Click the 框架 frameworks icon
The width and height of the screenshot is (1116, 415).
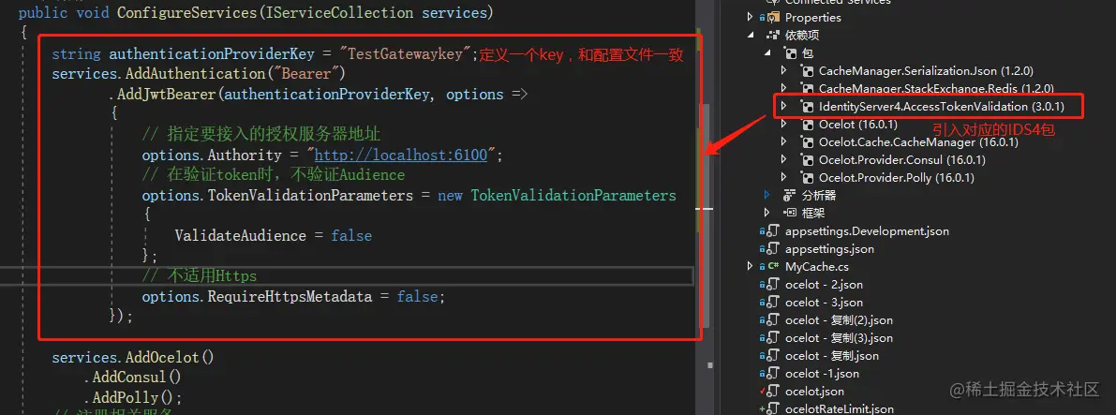point(790,212)
